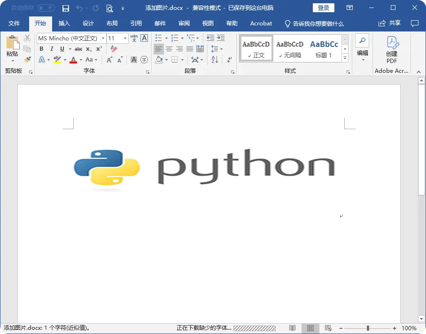Click the Enclose Characters circle icon

pyautogui.click(x=144, y=60)
